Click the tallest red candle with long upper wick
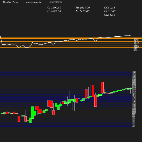Image resolution: width=142 pixels, height=142 pixels. click(x=93, y=91)
